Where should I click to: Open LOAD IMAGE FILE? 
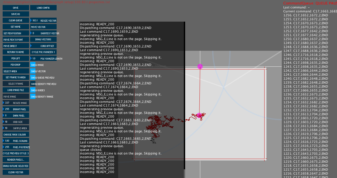pyautogui.click(x=16, y=90)
